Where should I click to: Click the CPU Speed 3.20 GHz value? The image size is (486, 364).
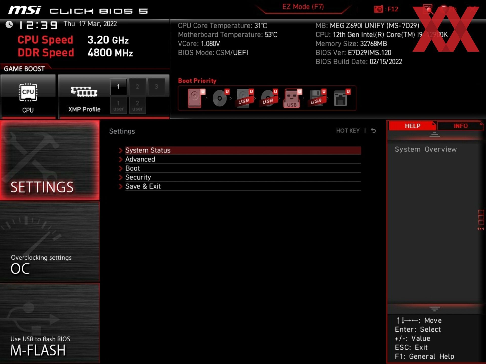click(x=108, y=40)
